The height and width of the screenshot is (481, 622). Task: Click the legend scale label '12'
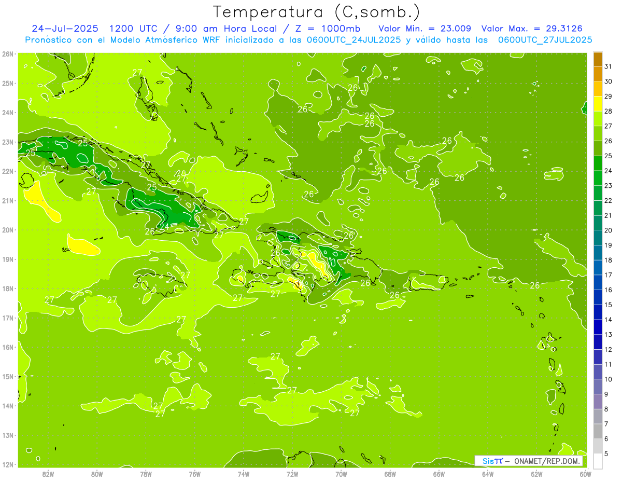point(609,349)
